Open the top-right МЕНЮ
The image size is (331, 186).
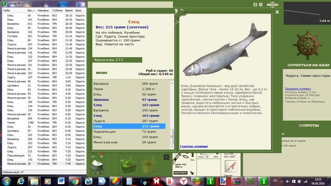click(272, 5)
